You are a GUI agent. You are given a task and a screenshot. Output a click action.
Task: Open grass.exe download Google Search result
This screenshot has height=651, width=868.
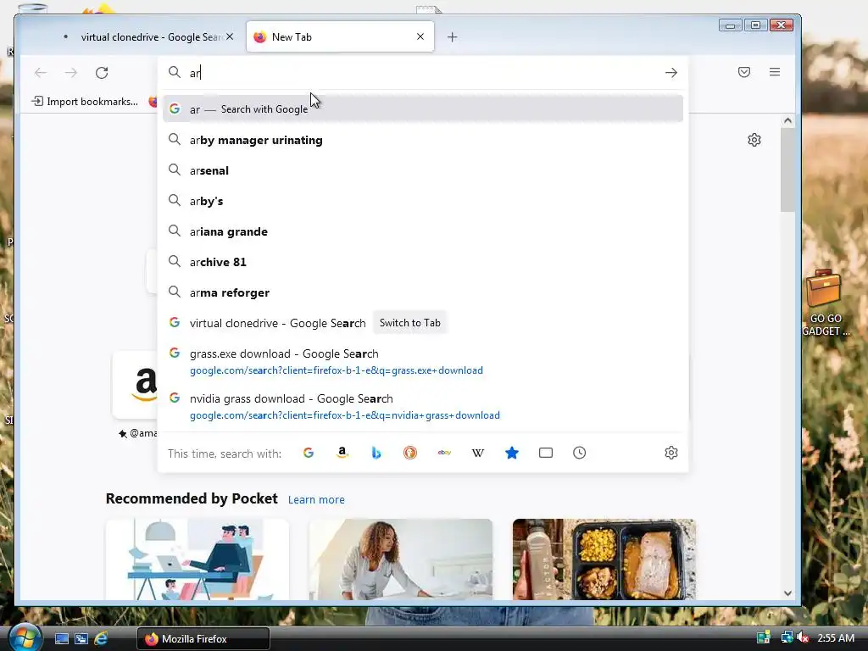pyautogui.click(x=423, y=361)
